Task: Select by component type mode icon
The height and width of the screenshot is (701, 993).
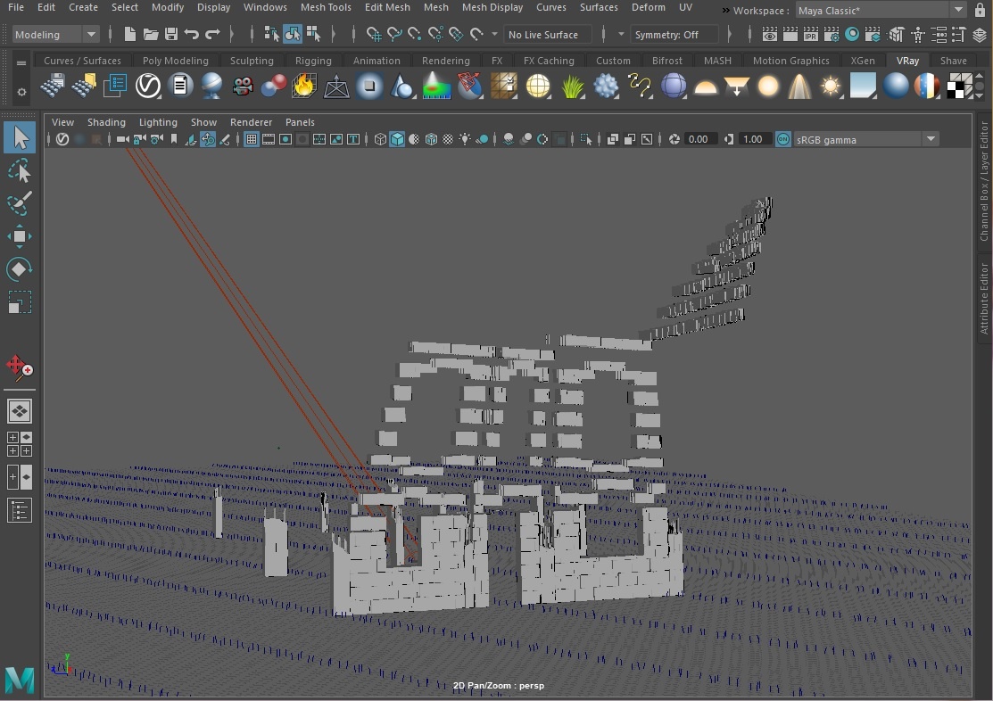Action: click(x=313, y=34)
